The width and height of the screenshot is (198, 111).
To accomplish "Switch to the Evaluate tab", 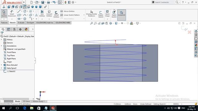I will (x=21, y=23).
